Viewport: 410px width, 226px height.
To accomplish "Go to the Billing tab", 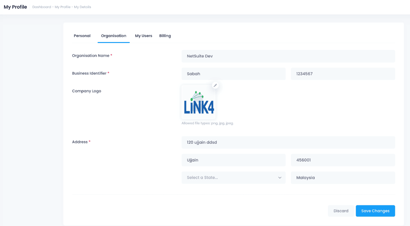I will click(x=165, y=36).
